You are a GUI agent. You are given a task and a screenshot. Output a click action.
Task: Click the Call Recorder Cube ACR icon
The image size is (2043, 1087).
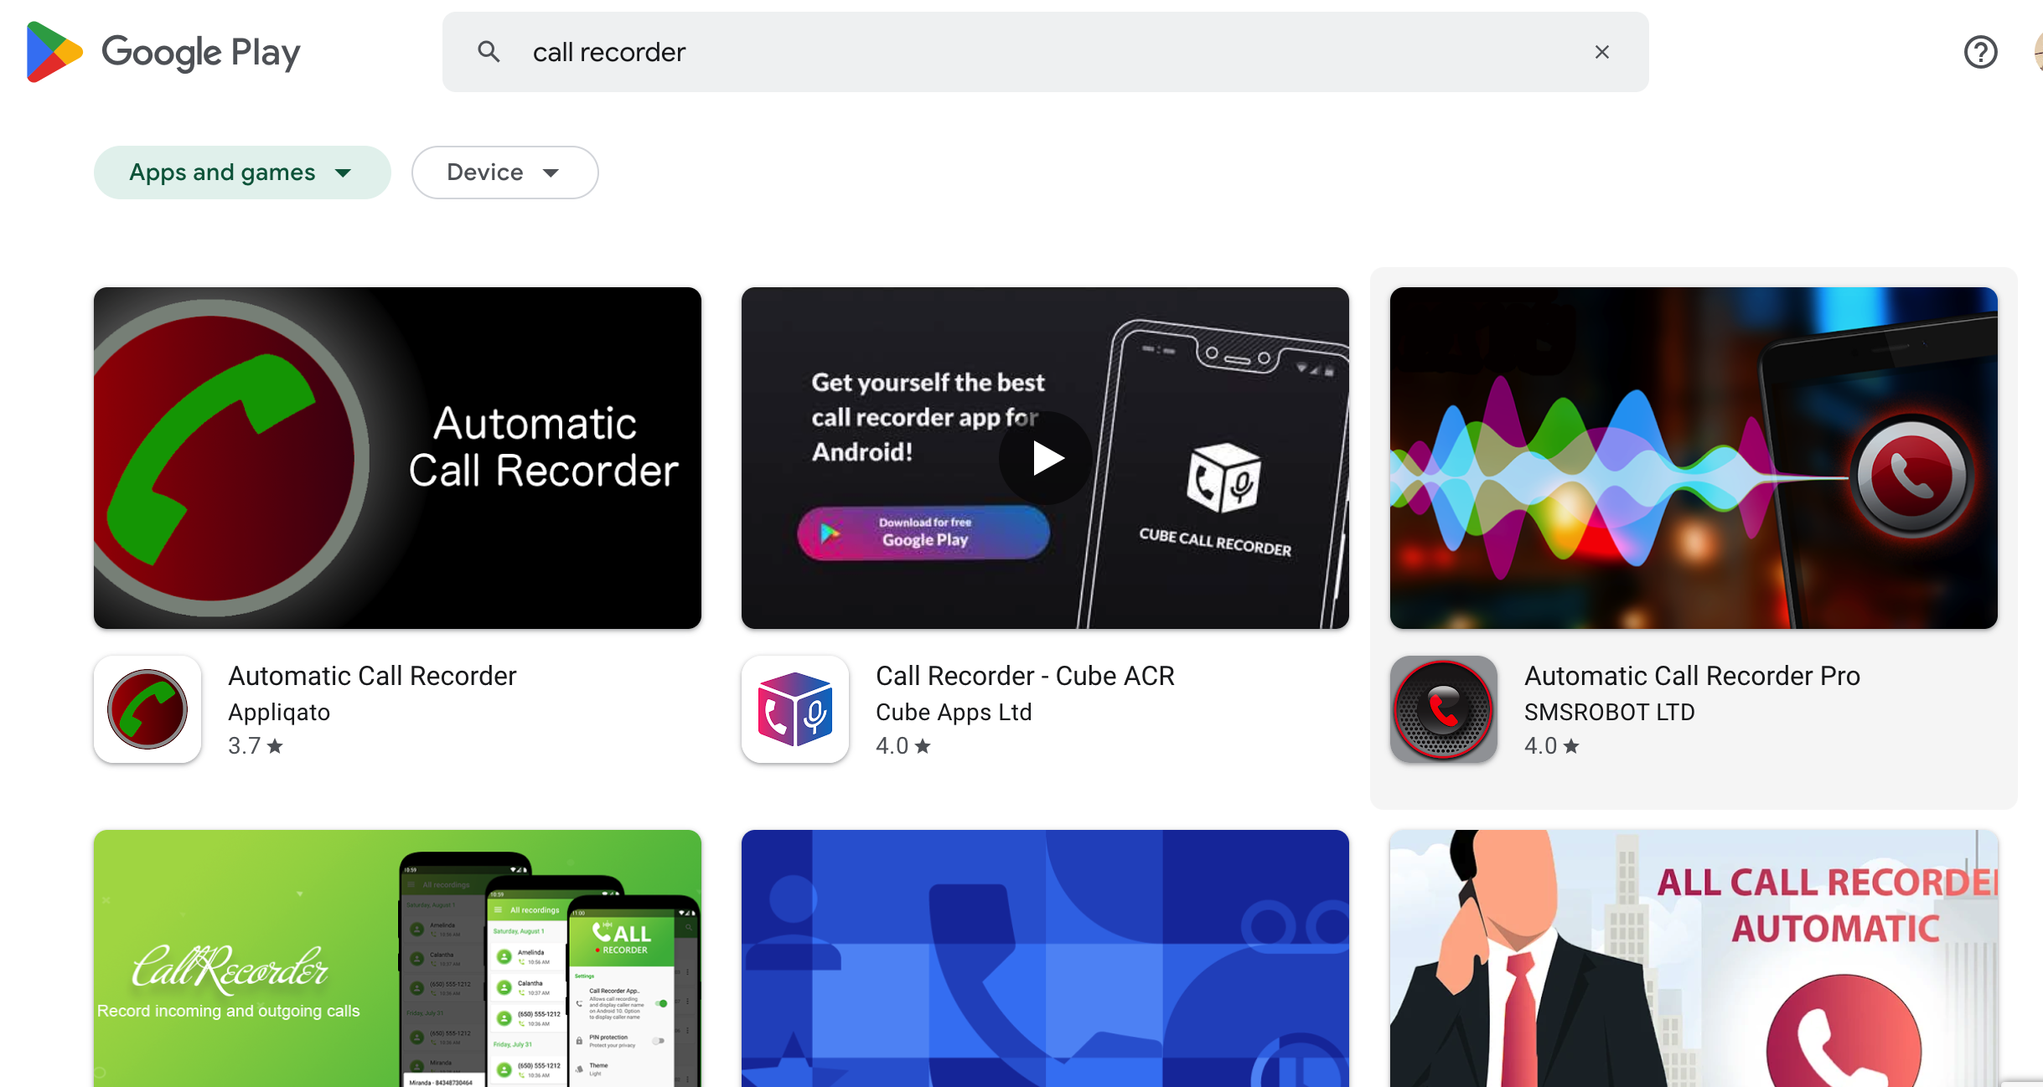coord(796,708)
